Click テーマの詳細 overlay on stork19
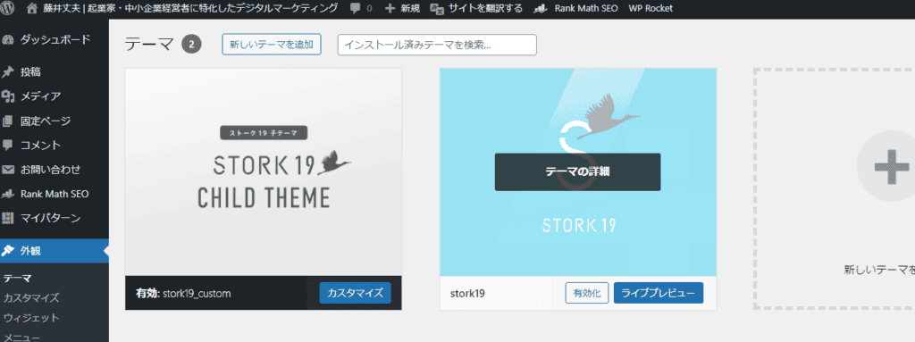The width and height of the screenshot is (915, 342). [578, 172]
